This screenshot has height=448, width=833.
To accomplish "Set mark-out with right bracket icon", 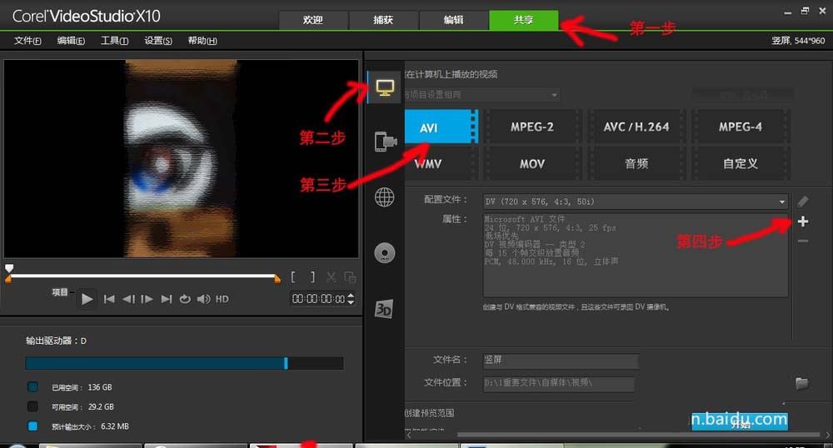I will [x=312, y=276].
